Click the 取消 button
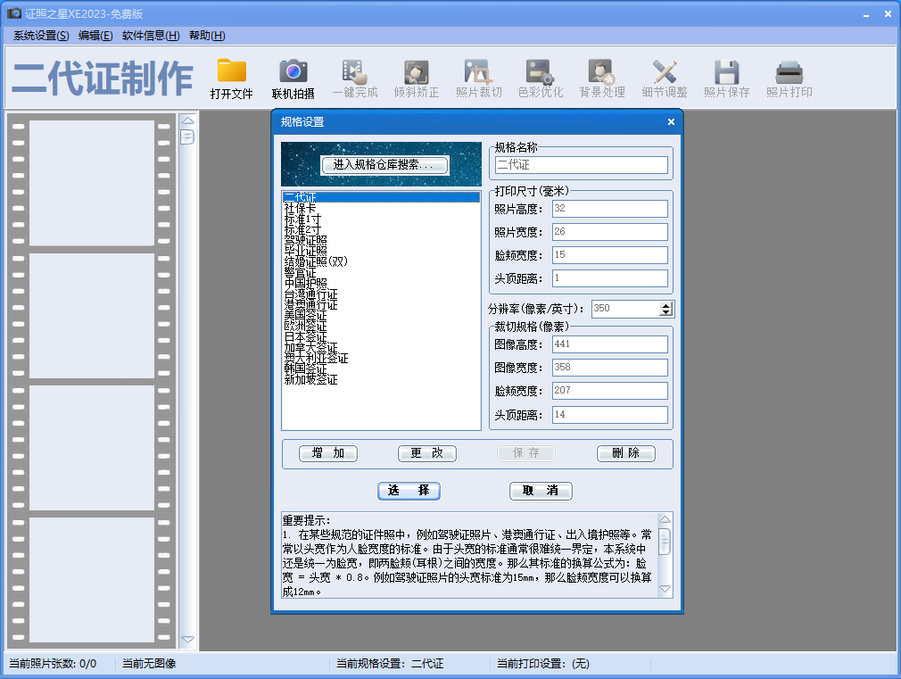The height and width of the screenshot is (679, 901). pos(541,491)
